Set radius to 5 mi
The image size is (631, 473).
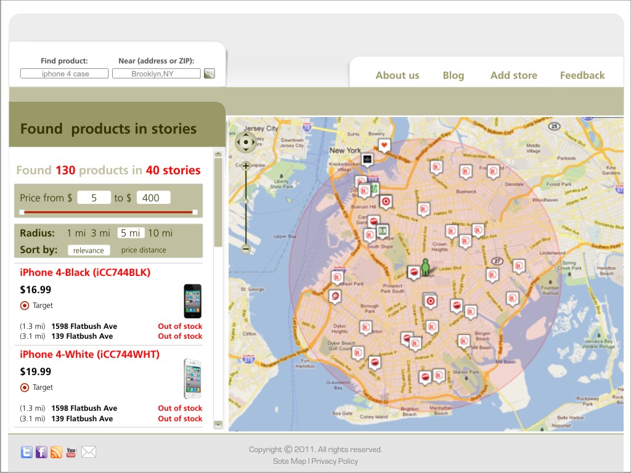click(x=131, y=233)
